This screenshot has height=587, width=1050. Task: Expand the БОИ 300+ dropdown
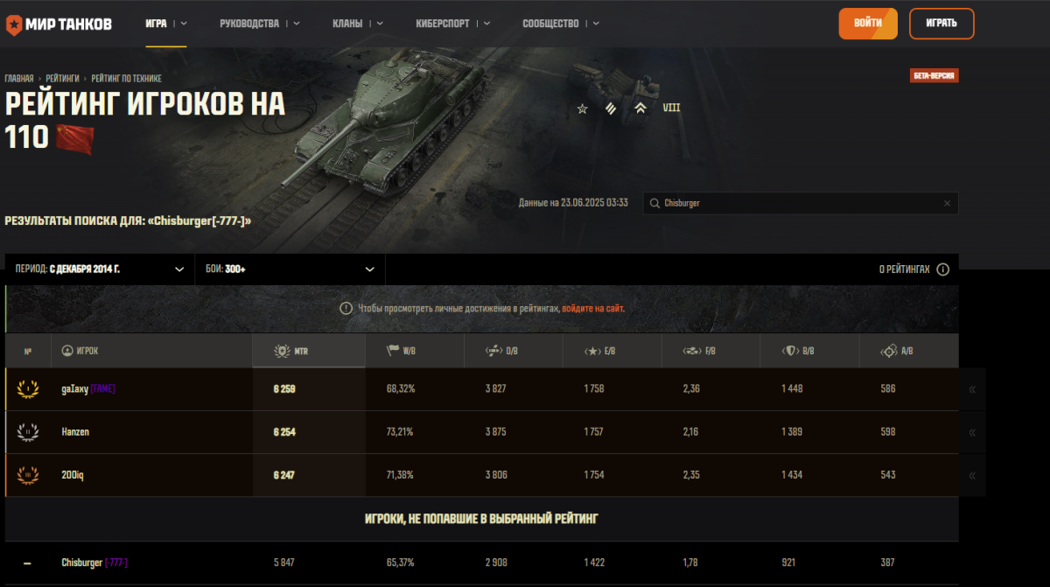(x=290, y=269)
